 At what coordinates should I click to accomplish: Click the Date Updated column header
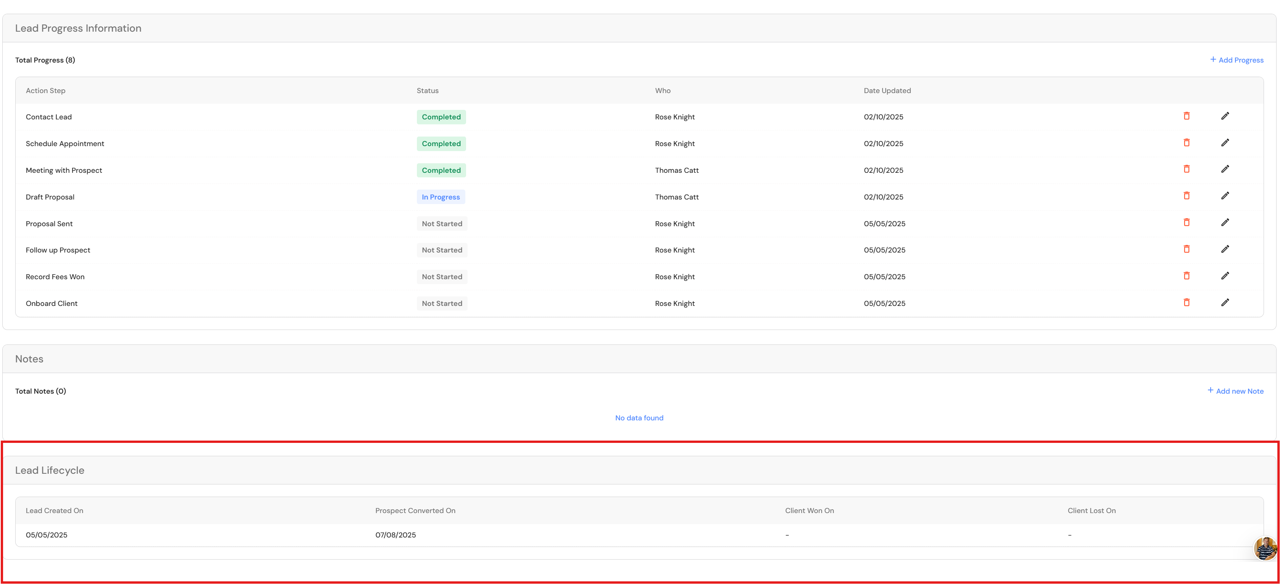pyautogui.click(x=887, y=91)
